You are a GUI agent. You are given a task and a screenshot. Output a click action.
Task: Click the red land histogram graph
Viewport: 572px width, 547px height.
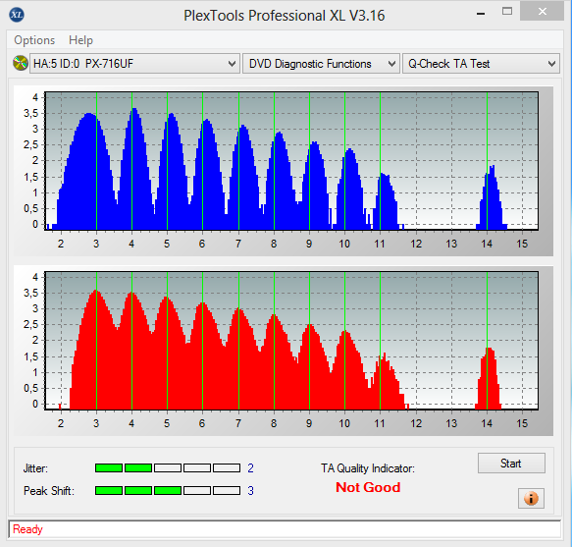coord(291,341)
